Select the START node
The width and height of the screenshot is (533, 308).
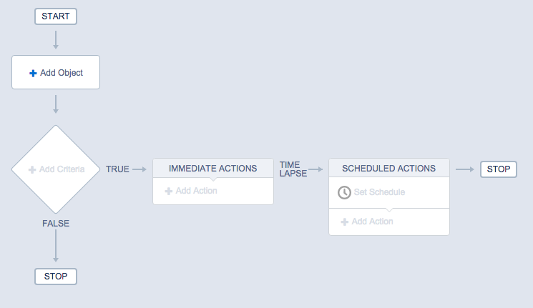pos(56,16)
